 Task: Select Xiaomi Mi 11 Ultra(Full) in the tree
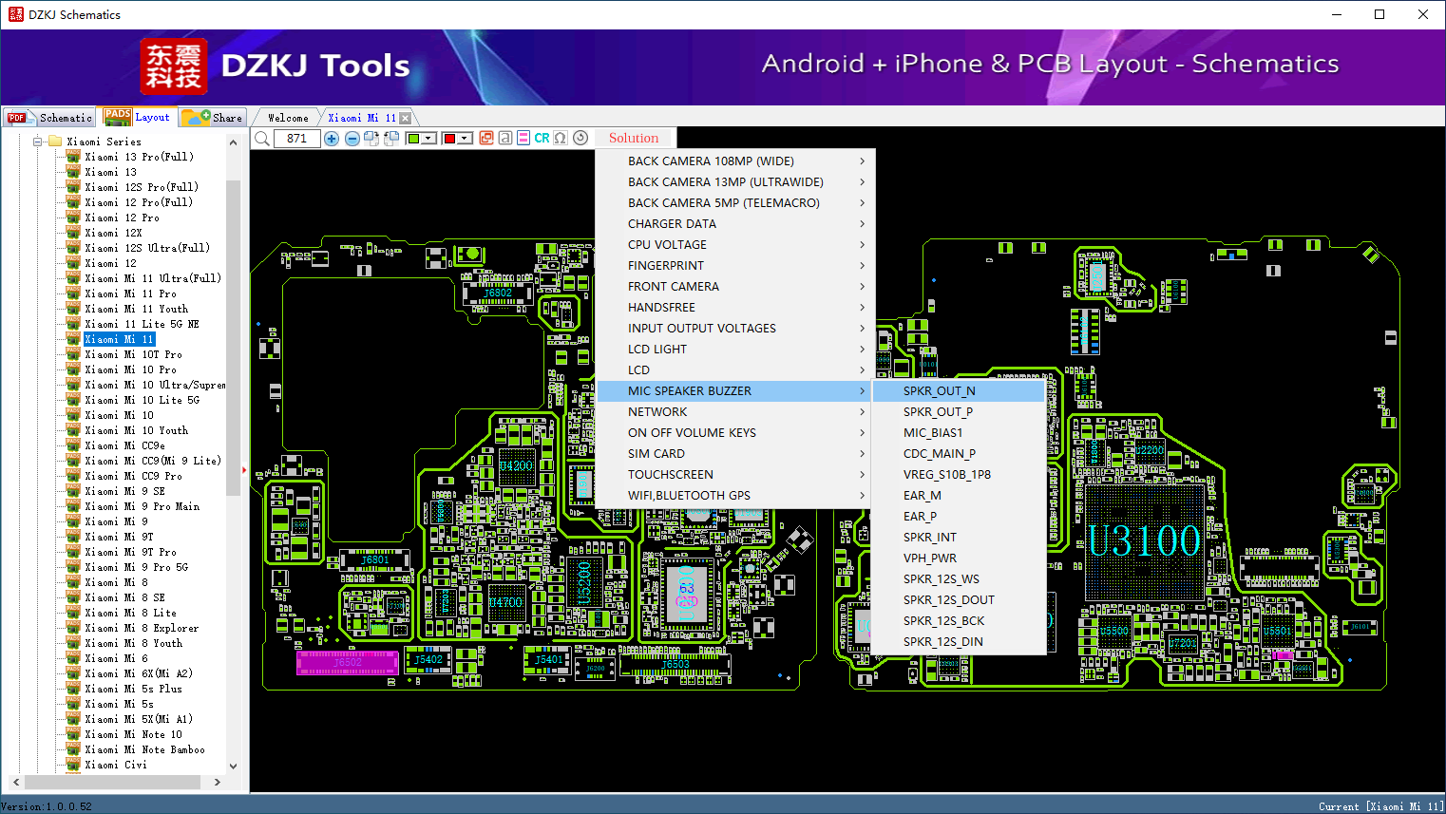pyautogui.click(x=153, y=278)
